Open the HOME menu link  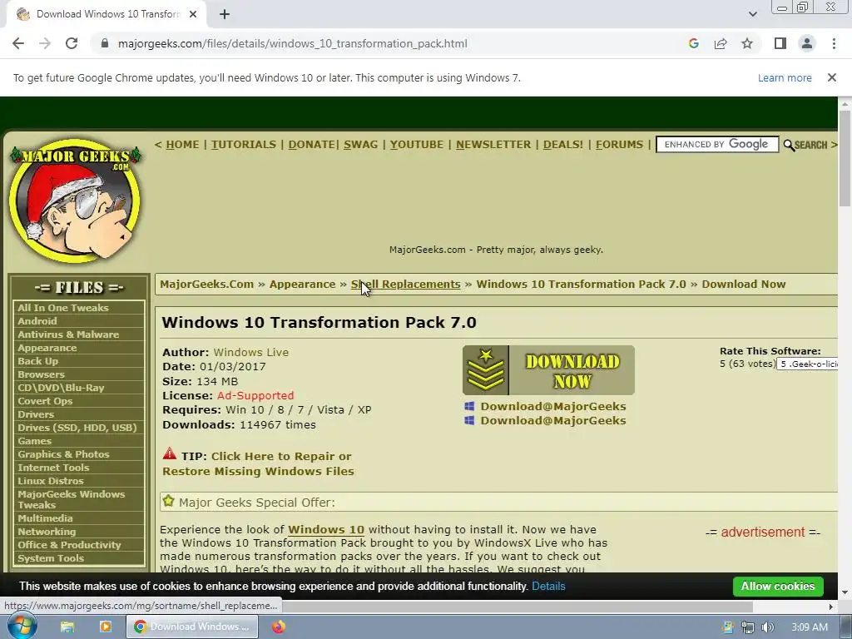click(x=182, y=145)
